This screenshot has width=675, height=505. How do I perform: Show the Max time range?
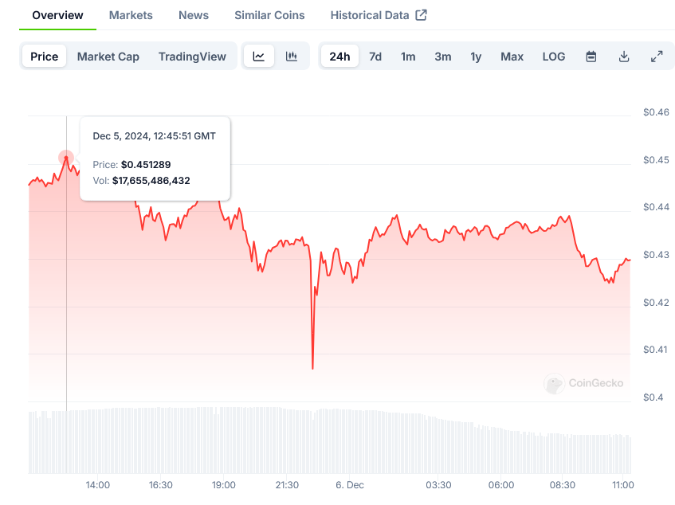point(512,57)
